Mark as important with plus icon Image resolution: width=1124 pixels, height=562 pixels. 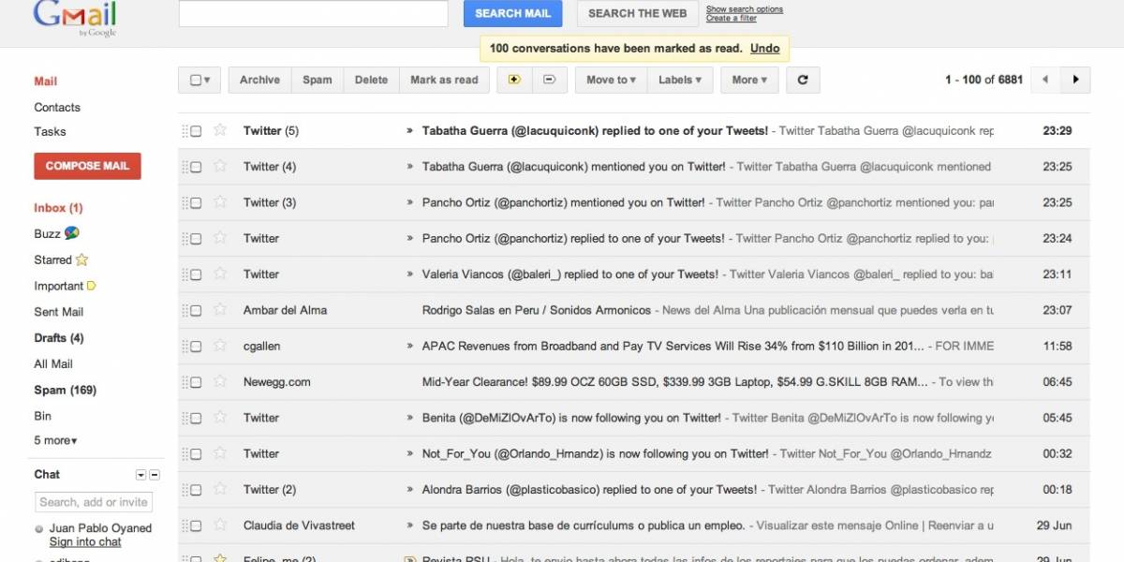(514, 80)
